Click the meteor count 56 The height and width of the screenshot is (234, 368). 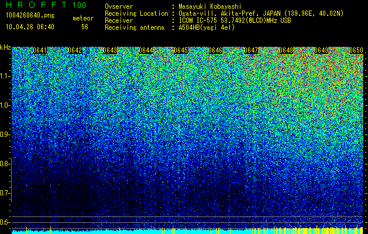[x=85, y=27]
